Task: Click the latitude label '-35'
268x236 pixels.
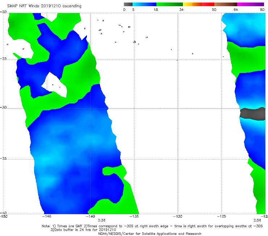Action: 3,158
